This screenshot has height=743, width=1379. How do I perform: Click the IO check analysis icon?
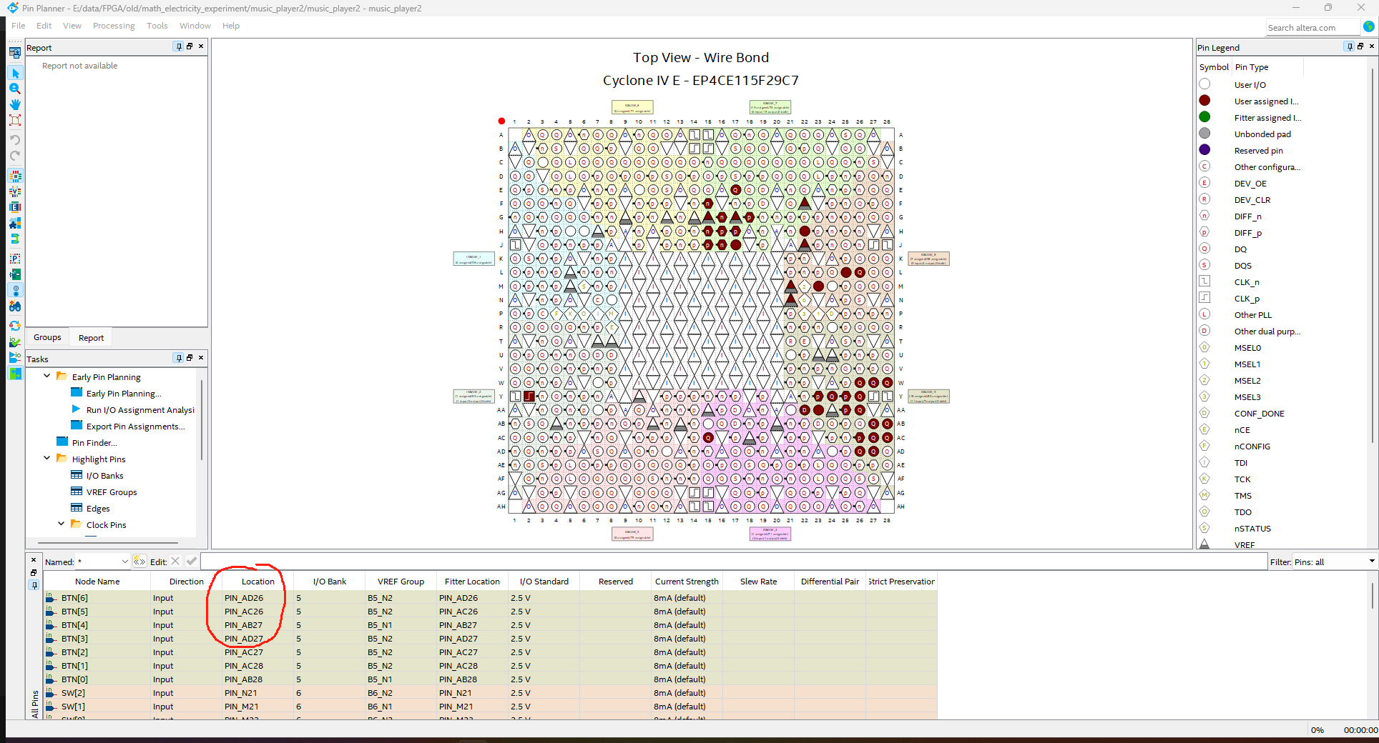15,341
